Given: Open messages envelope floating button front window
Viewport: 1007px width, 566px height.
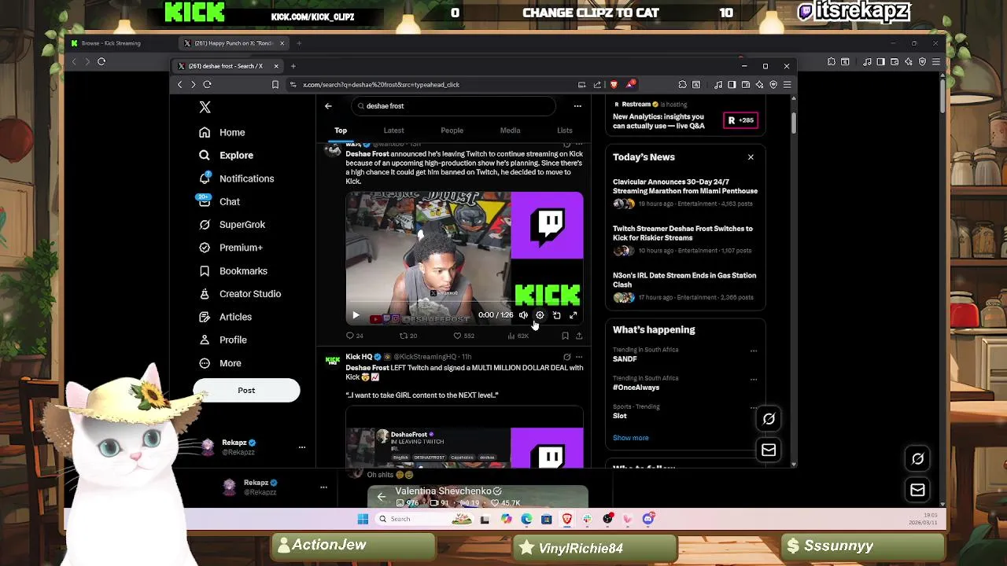Looking at the screenshot, I should (769, 450).
